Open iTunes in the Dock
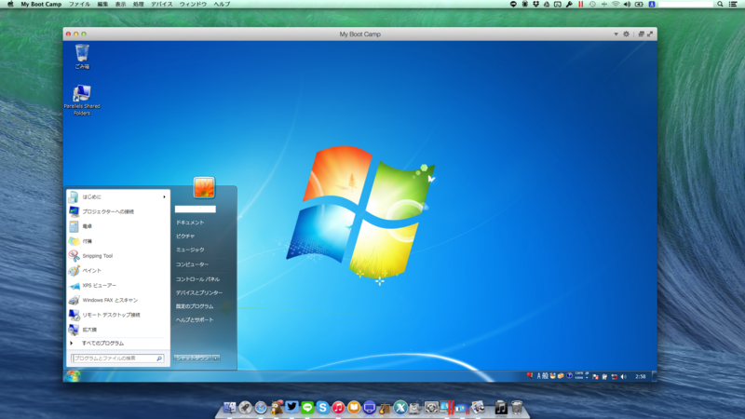 338,407
